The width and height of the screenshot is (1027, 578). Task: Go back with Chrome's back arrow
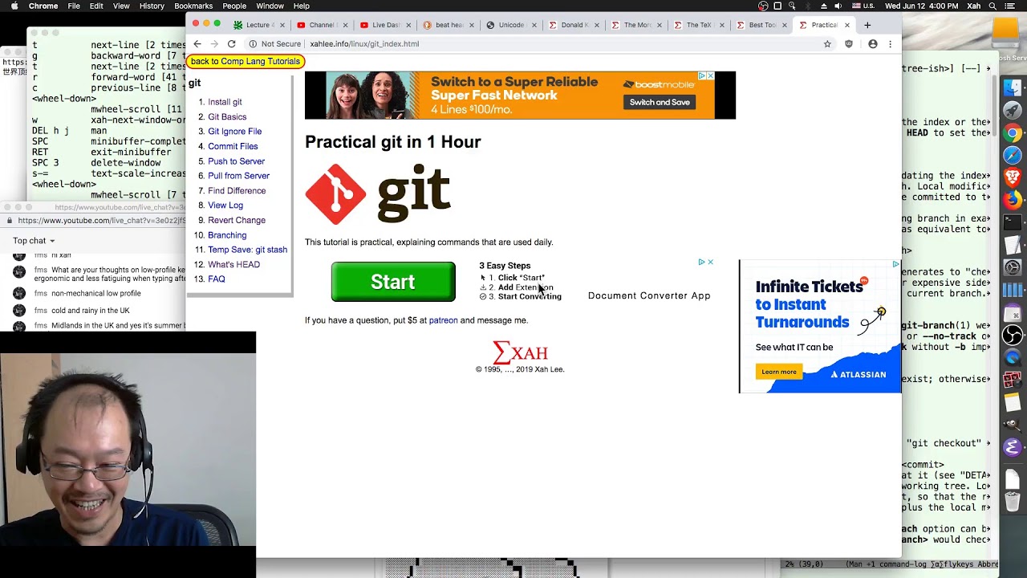pos(197,44)
